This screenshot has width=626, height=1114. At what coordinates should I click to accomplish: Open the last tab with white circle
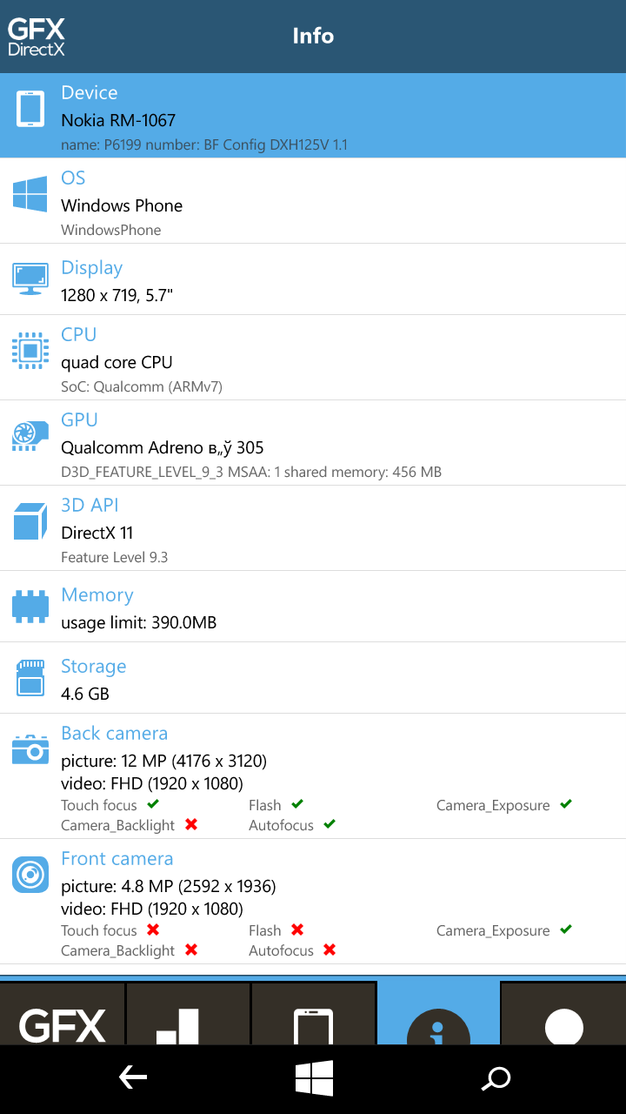click(563, 1013)
